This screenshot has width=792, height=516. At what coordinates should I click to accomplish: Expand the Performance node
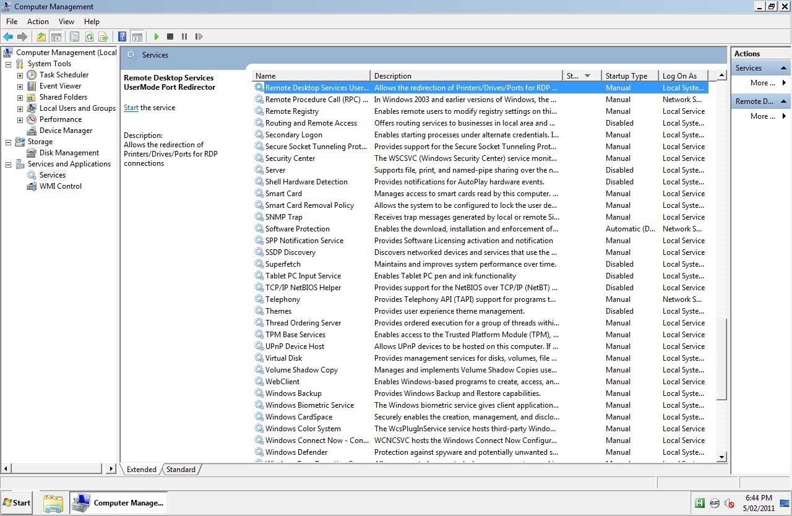tap(20, 119)
